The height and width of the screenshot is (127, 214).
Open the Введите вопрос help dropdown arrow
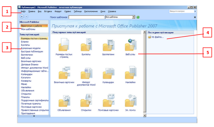[195, 11]
